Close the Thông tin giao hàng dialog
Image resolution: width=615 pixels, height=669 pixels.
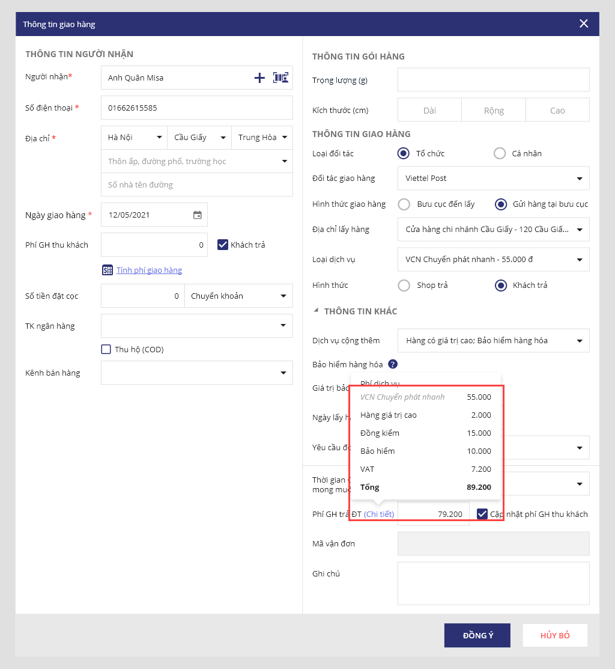pyautogui.click(x=584, y=24)
